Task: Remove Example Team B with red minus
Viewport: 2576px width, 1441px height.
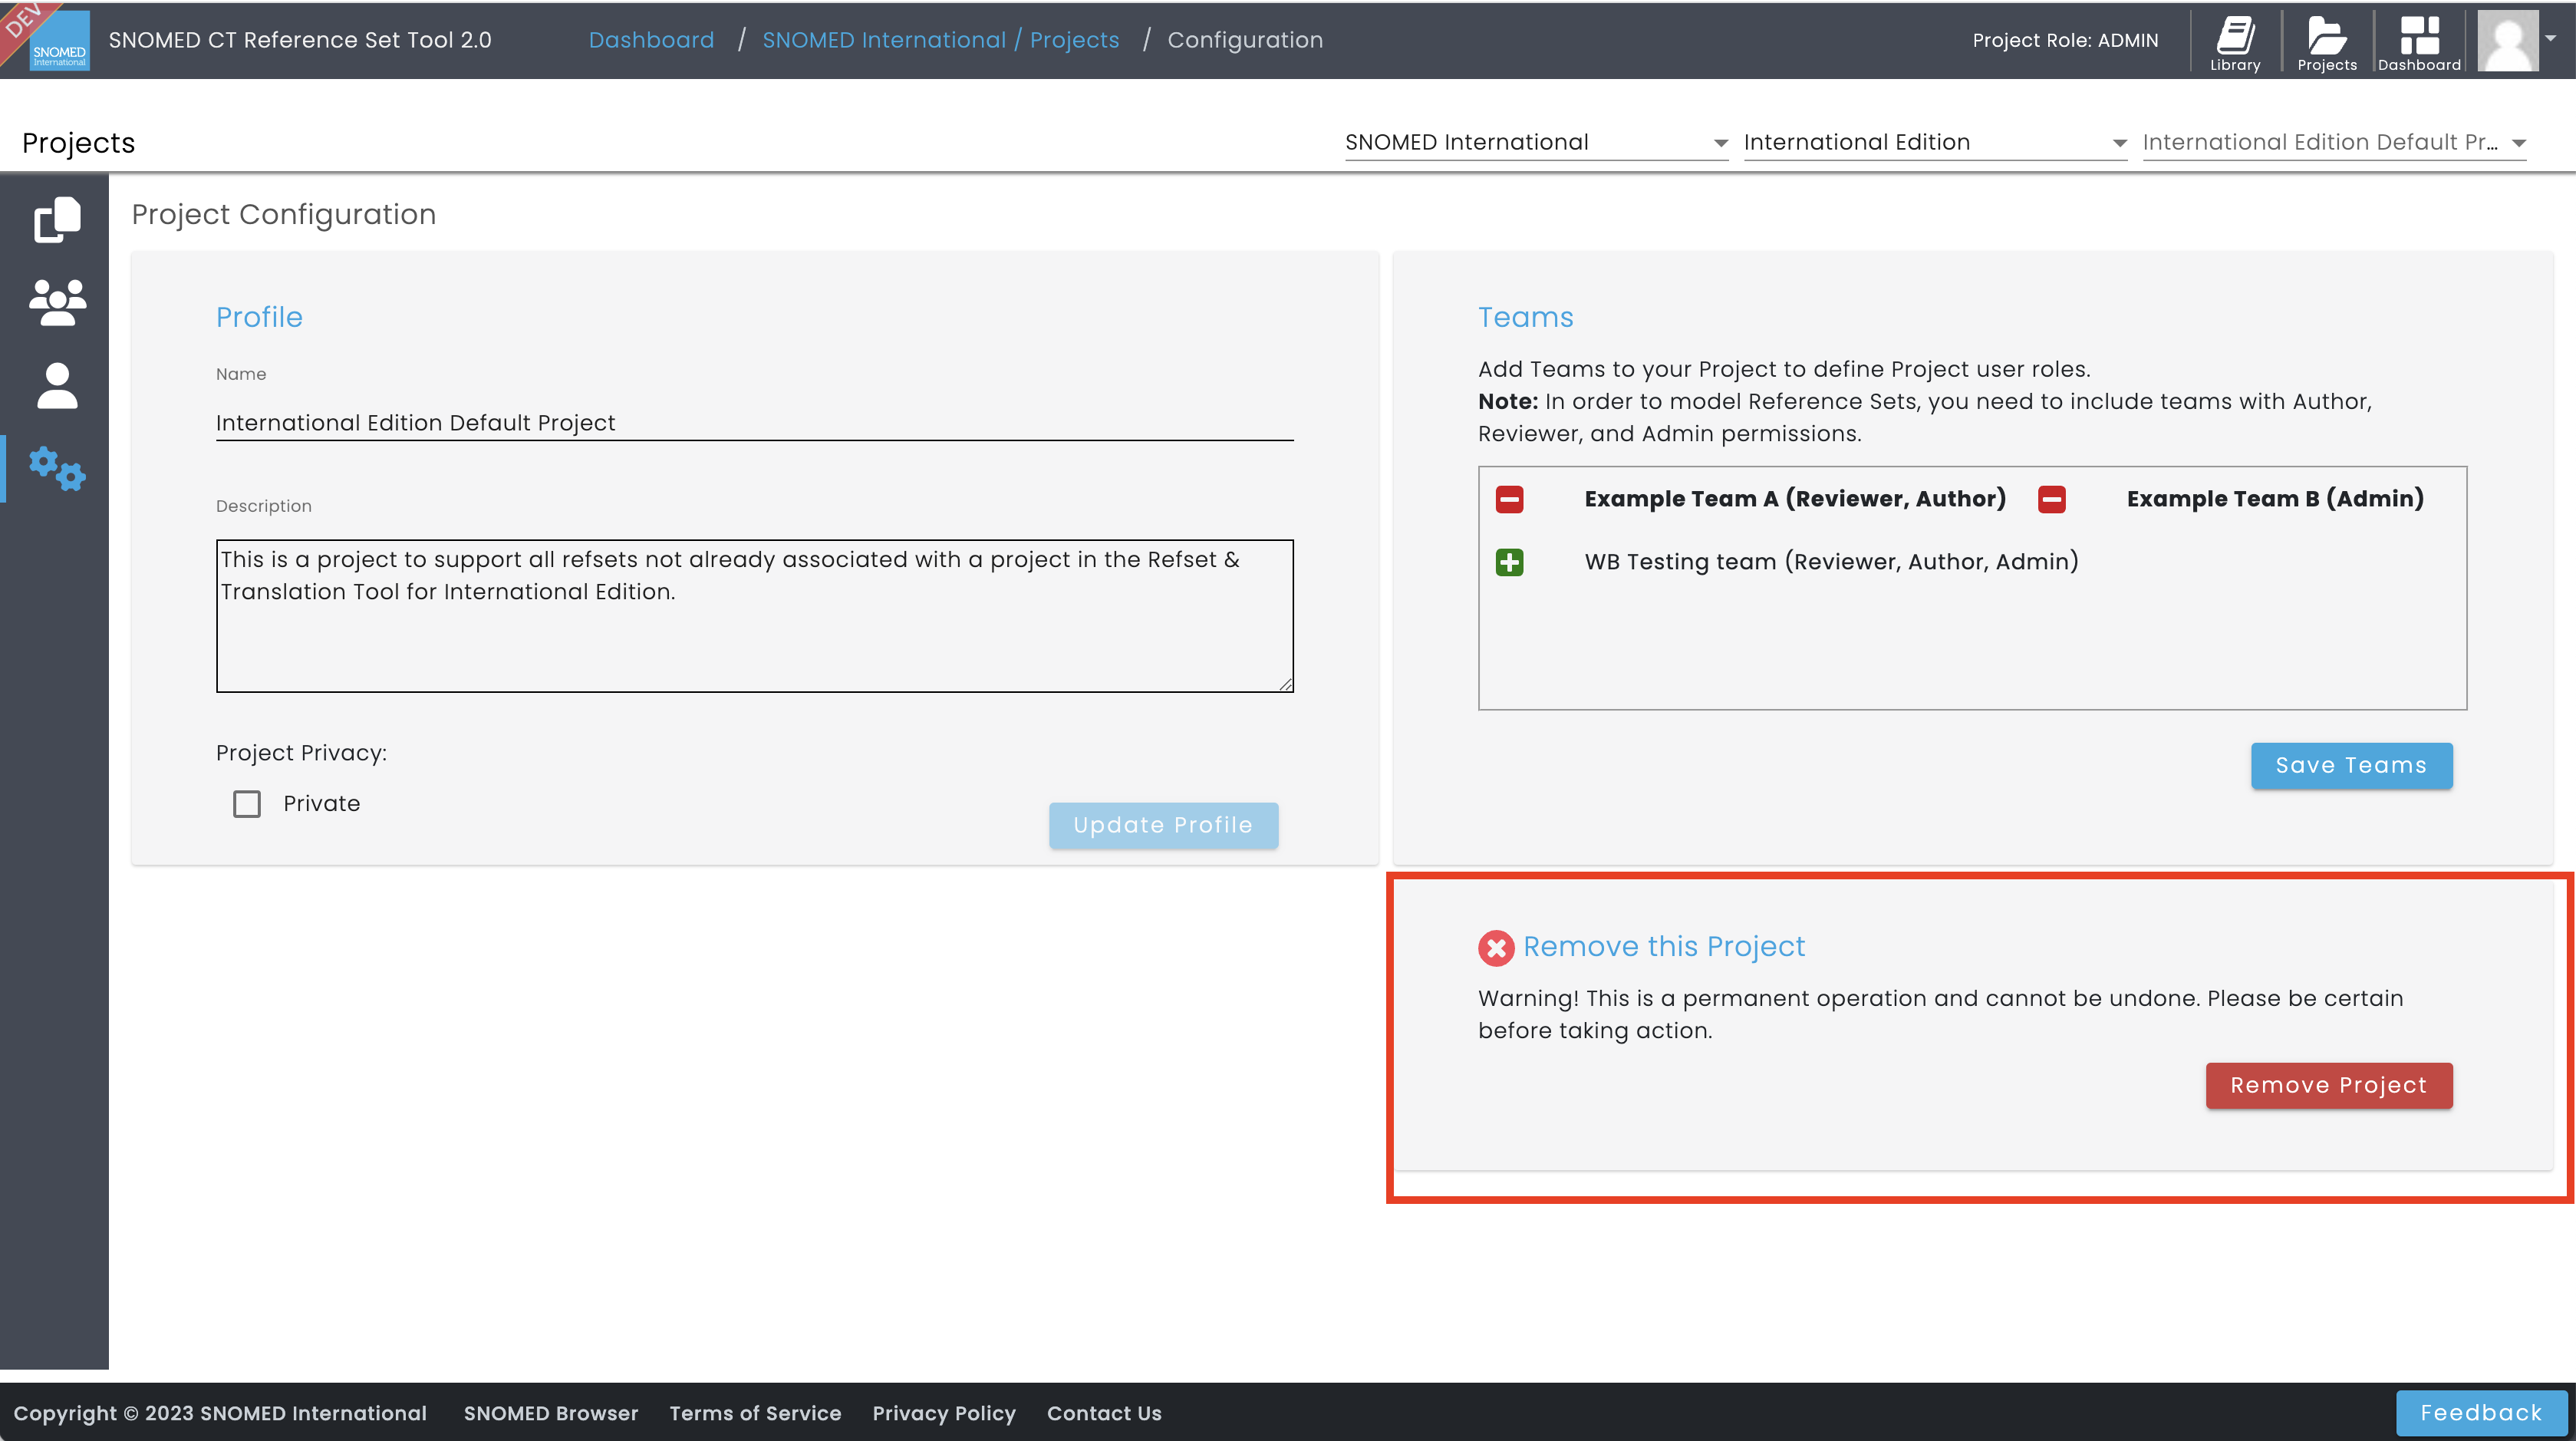Action: (x=2051, y=499)
